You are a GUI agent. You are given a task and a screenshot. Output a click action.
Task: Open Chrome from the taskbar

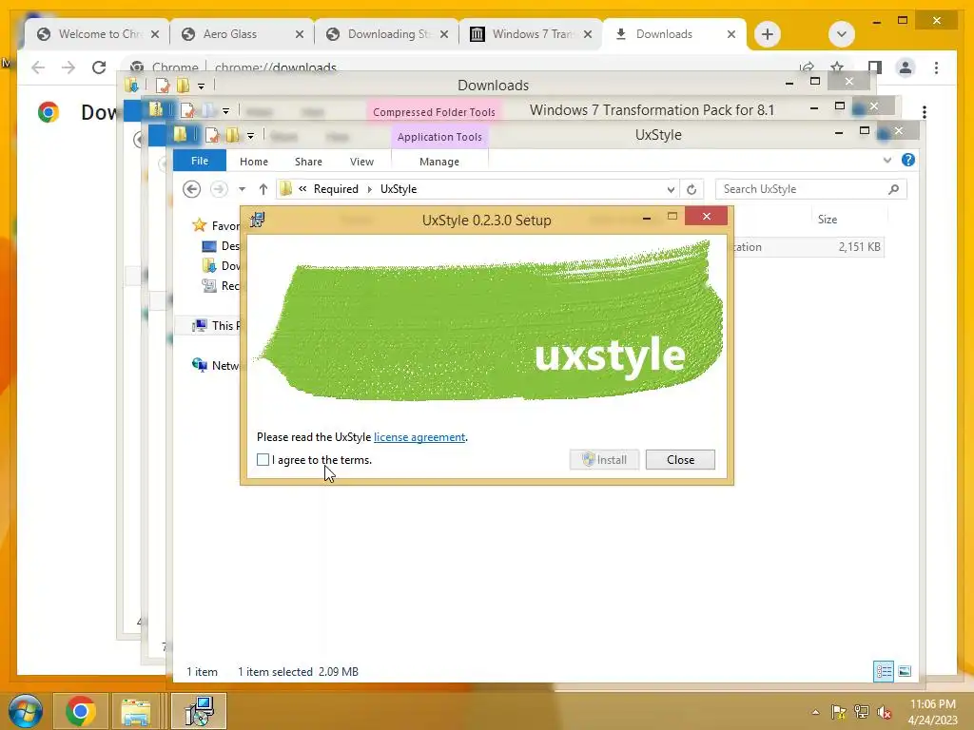(80, 711)
